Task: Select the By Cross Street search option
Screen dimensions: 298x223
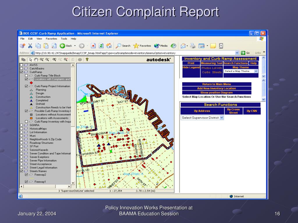Action: [x=233, y=111]
